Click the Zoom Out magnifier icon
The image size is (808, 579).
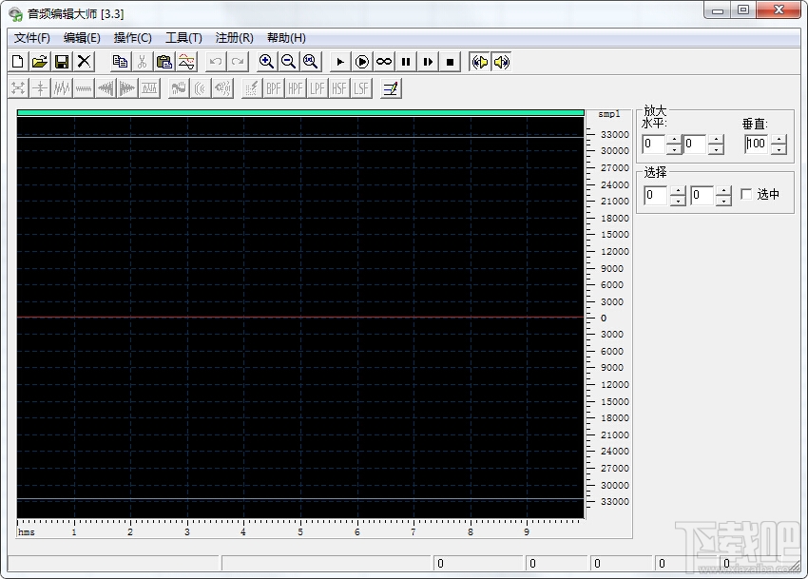coord(288,62)
